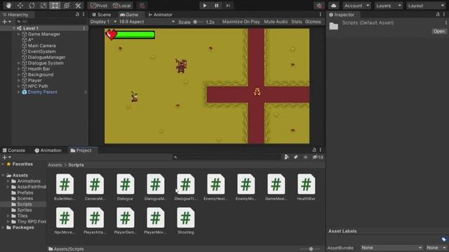The image size is (449, 252).
Task: Click the Pause button
Action: (217, 6)
